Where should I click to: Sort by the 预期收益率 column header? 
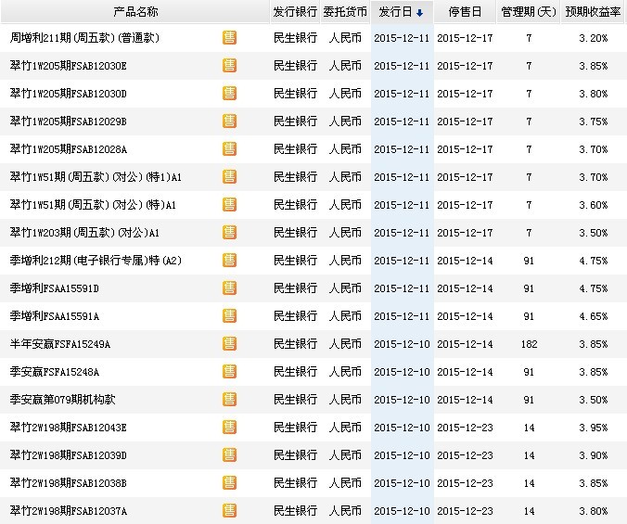click(593, 12)
